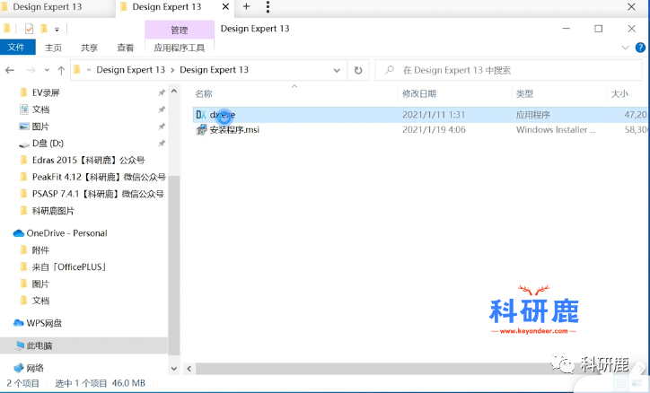Select the 安装程序.msi installer file
650x393 pixels.
click(233, 130)
